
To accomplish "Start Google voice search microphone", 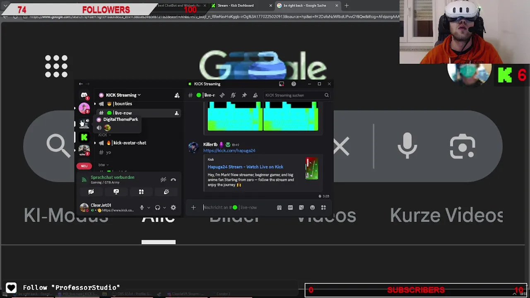I will [407, 147].
